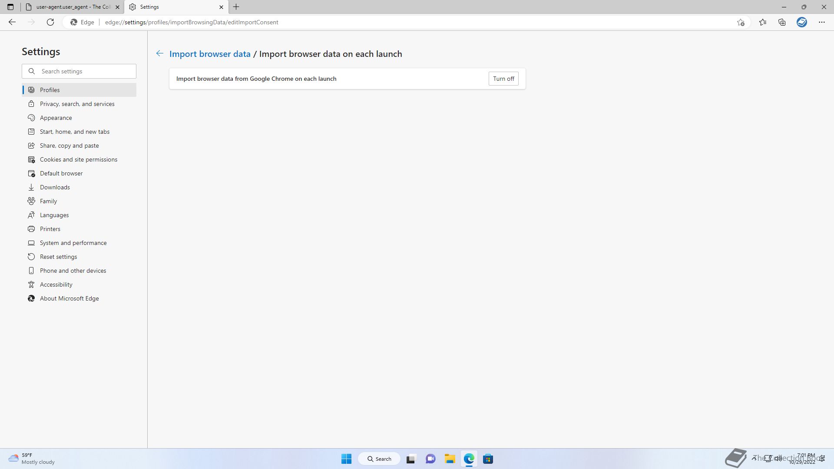Click the Microsoft Edge taskbar icon
Image resolution: width=834 pixels, height=469 pixels.
point(469,459)
